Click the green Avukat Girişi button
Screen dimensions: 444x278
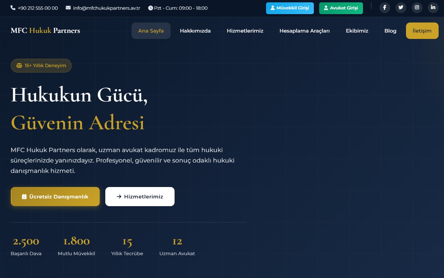[x=341, y=8]
